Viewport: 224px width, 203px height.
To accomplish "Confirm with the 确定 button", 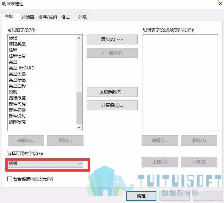I will 141,196.
